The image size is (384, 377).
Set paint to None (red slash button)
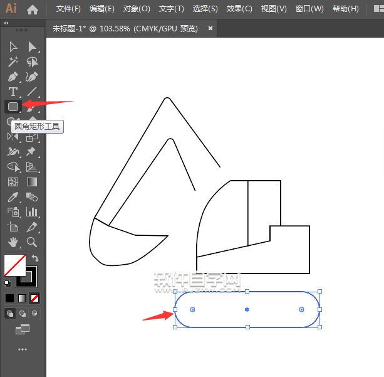point(35,298)
